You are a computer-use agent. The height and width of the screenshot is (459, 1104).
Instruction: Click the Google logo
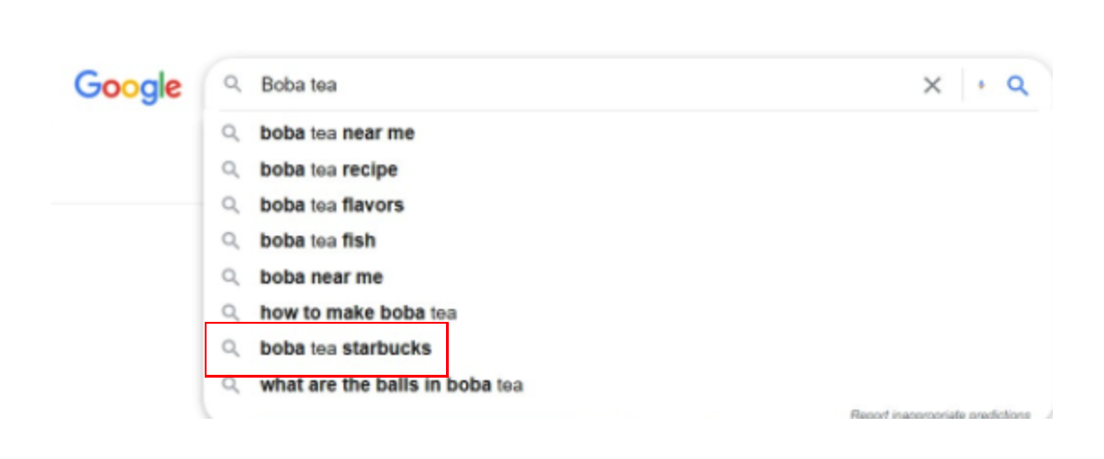tap(128, 87)
